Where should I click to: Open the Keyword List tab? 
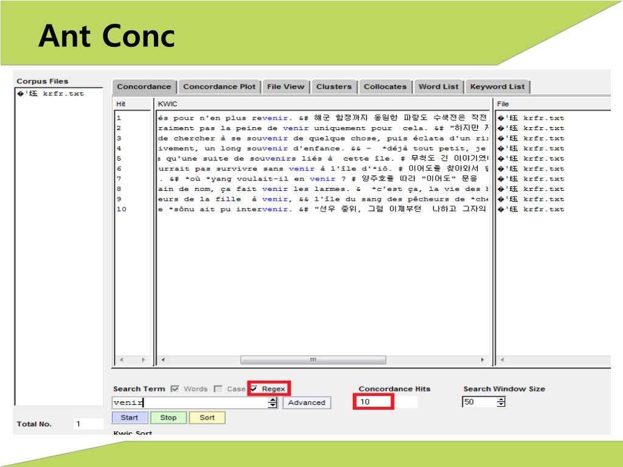point(498,86)
